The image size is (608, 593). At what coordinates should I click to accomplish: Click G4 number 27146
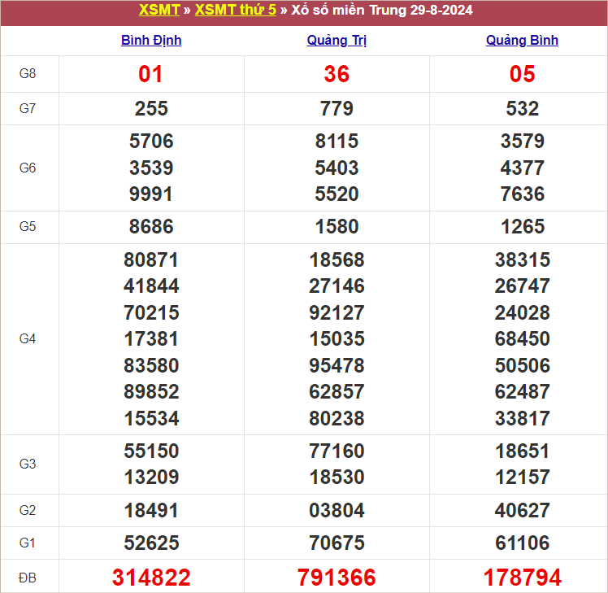tap(337, 286)
